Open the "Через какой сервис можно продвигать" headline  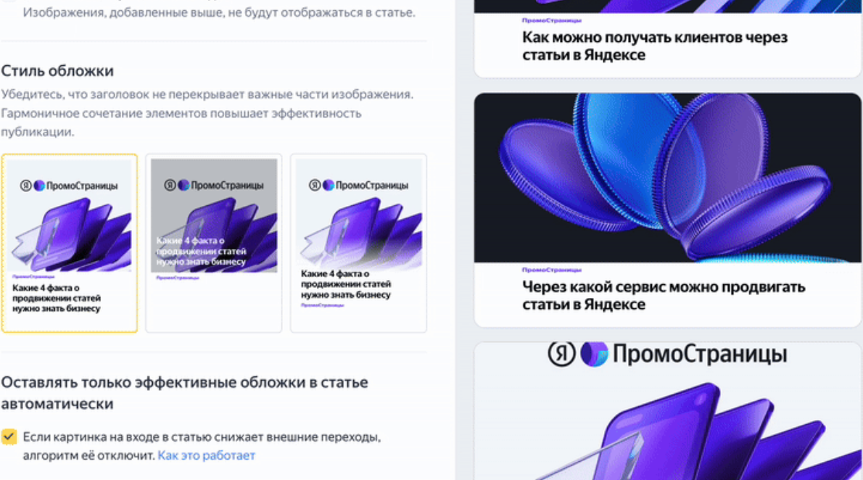point(664,296)
